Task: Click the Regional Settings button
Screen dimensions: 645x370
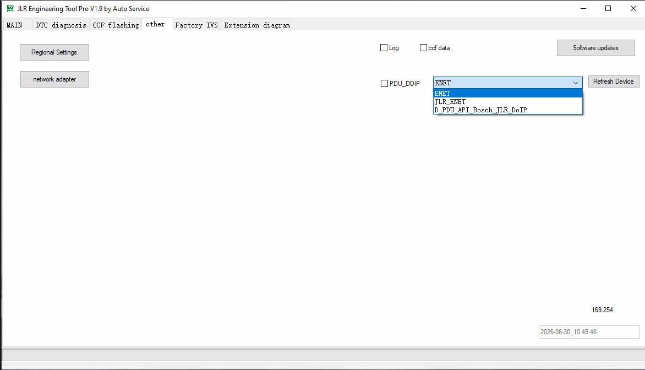Action: coord(54,52)
